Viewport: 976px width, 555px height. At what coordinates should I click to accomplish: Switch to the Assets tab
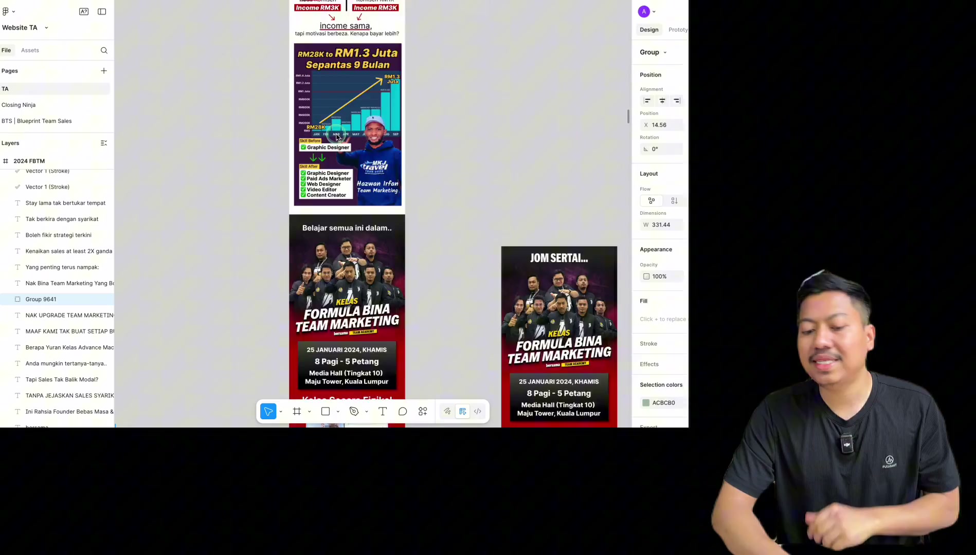click(x=30, y=50)
